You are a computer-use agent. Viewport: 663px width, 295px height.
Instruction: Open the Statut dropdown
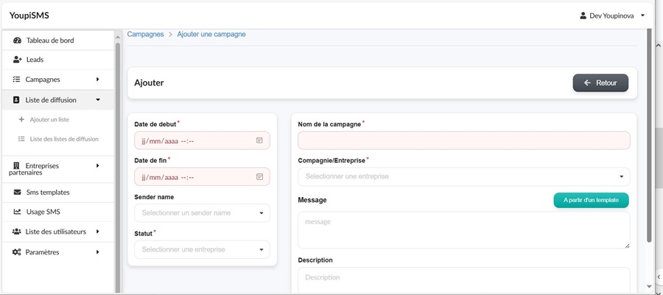click(202, 250)
